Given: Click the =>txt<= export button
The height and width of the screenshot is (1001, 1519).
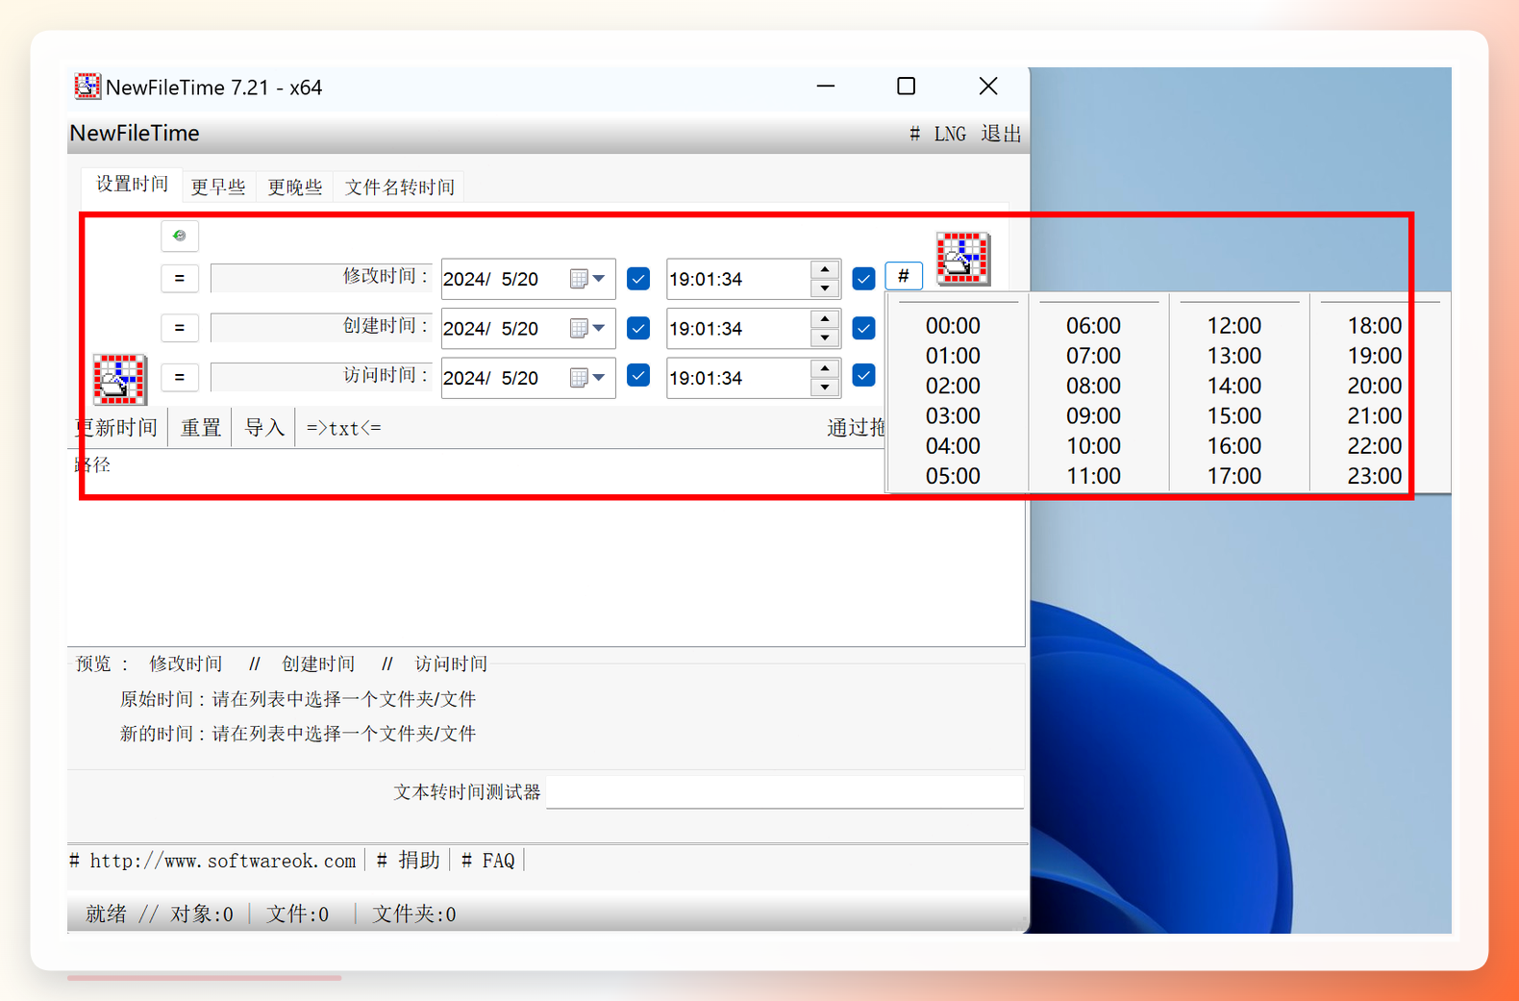Looking at the screenshot, I should click(343, 428).
